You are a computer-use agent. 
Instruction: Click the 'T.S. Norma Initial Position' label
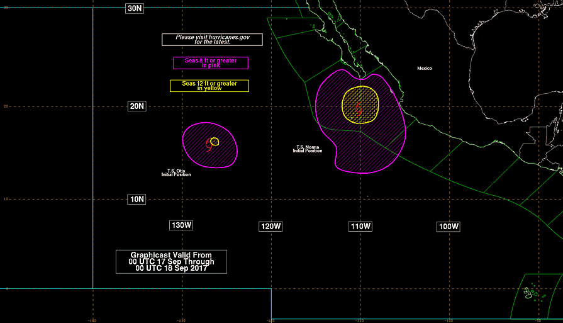(x=308, y=149)
